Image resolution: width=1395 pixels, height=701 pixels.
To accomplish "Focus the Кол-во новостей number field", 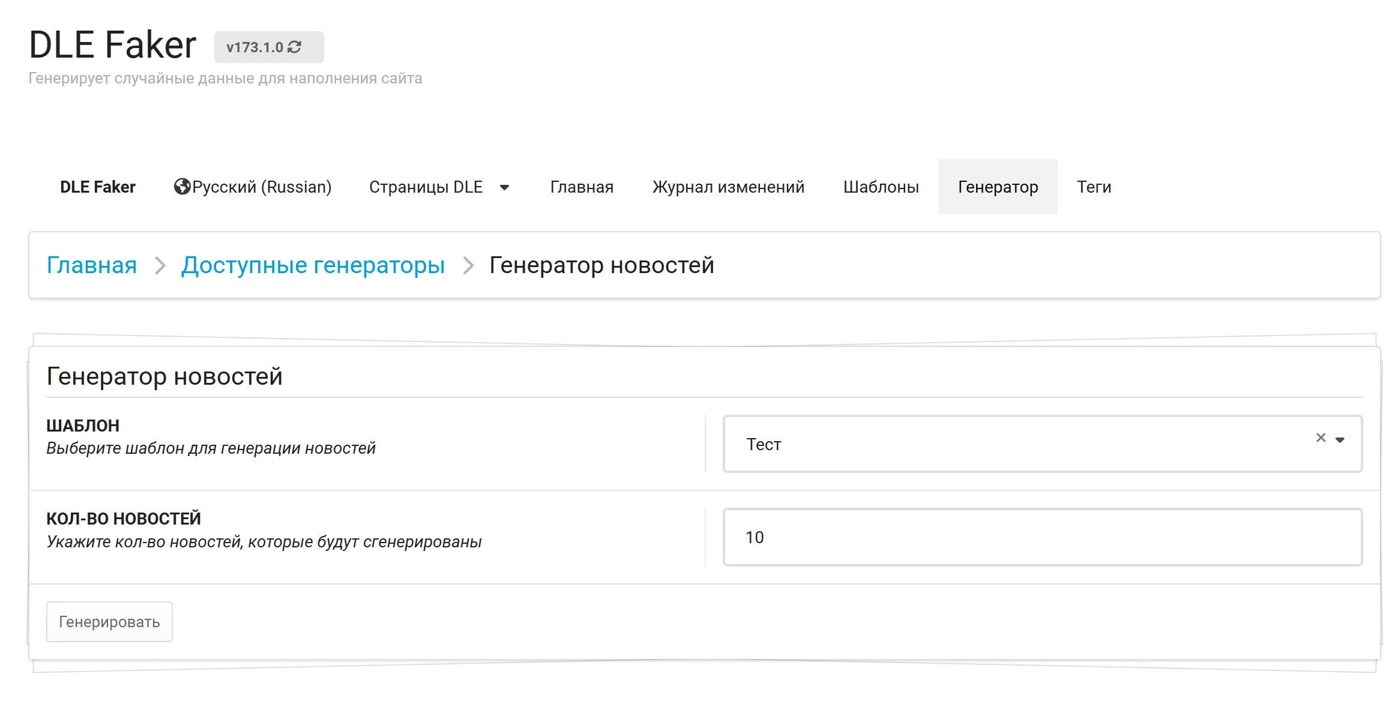I will click(1042, 537).
